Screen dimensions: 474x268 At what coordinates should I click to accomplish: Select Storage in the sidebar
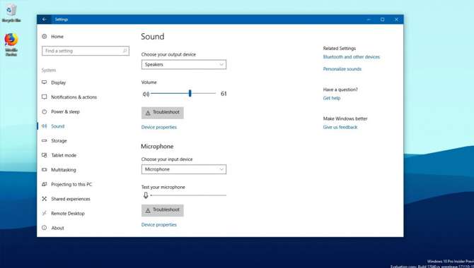coord(59,141)
